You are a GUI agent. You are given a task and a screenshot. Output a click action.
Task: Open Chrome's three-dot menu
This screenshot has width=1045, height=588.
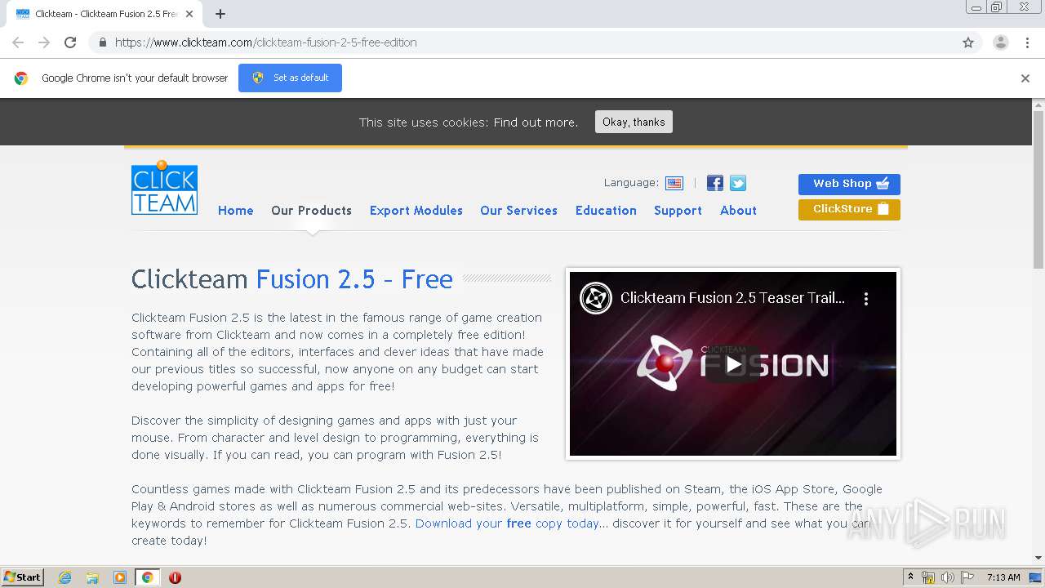coord(1027,42)
